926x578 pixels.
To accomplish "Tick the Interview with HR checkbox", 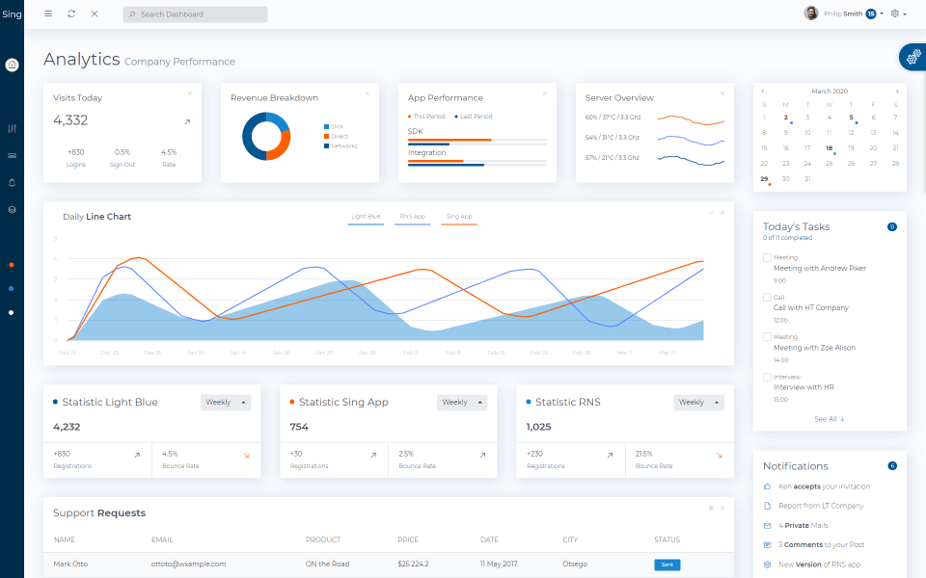I will click(x=767, y=378).
